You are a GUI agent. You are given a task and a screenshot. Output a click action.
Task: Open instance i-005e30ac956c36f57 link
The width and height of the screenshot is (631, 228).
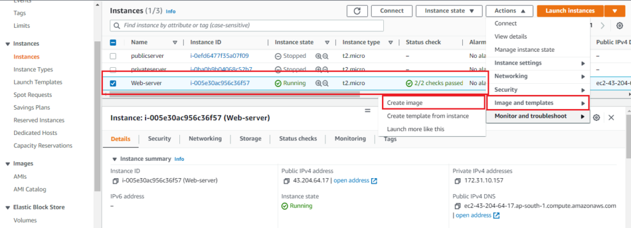pos(220,83)
